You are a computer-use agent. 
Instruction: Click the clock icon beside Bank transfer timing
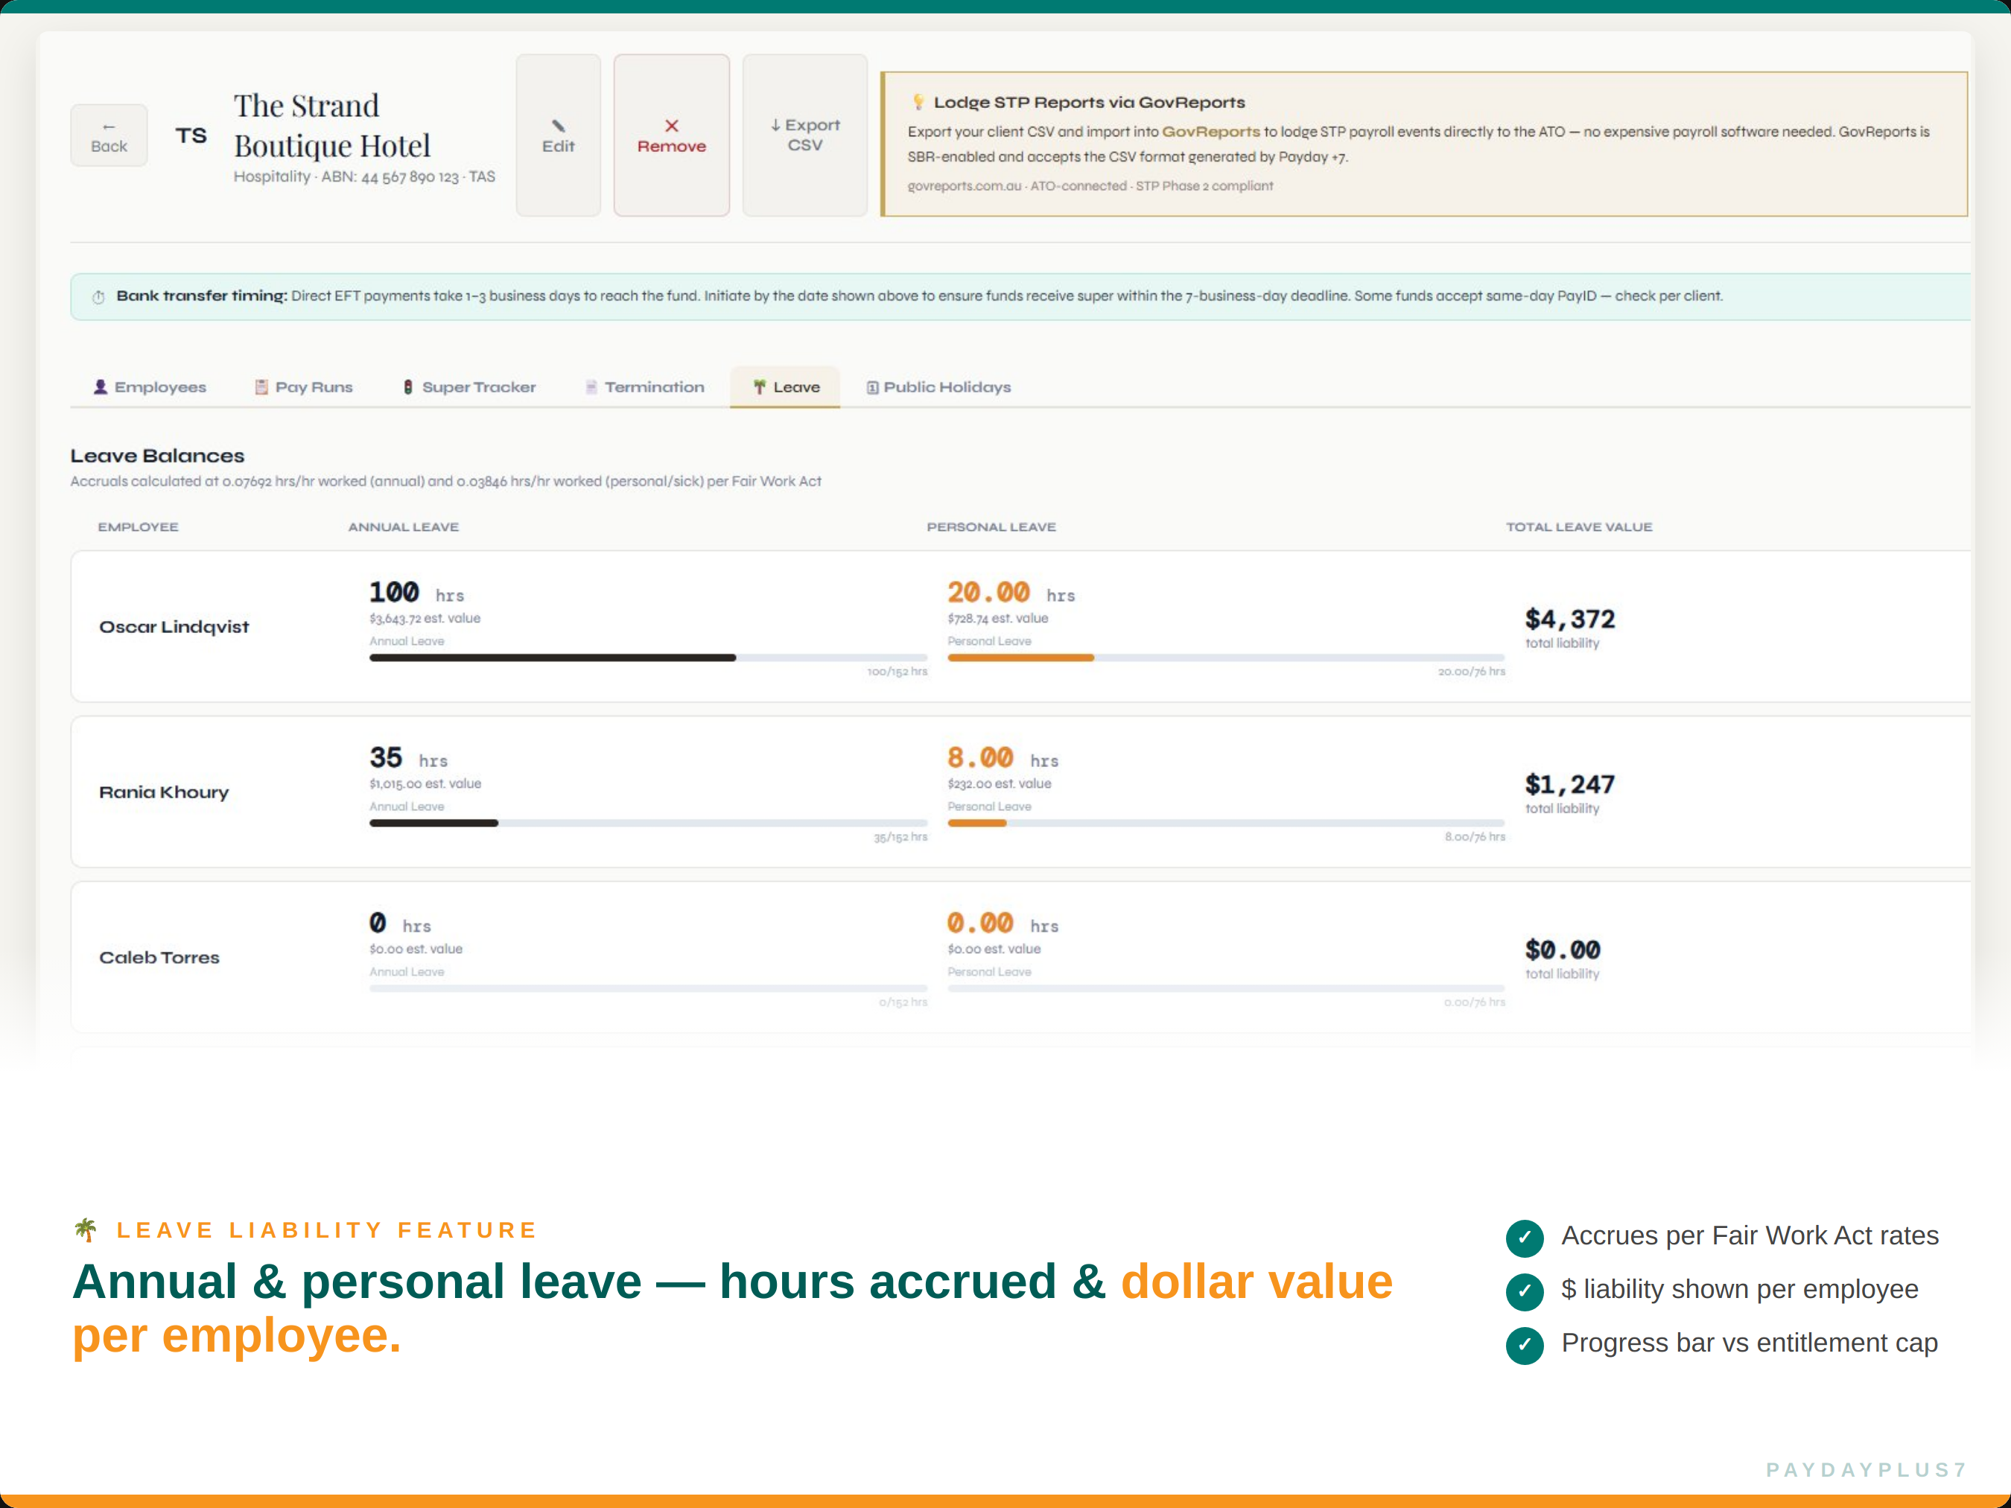tap(98, 296)
